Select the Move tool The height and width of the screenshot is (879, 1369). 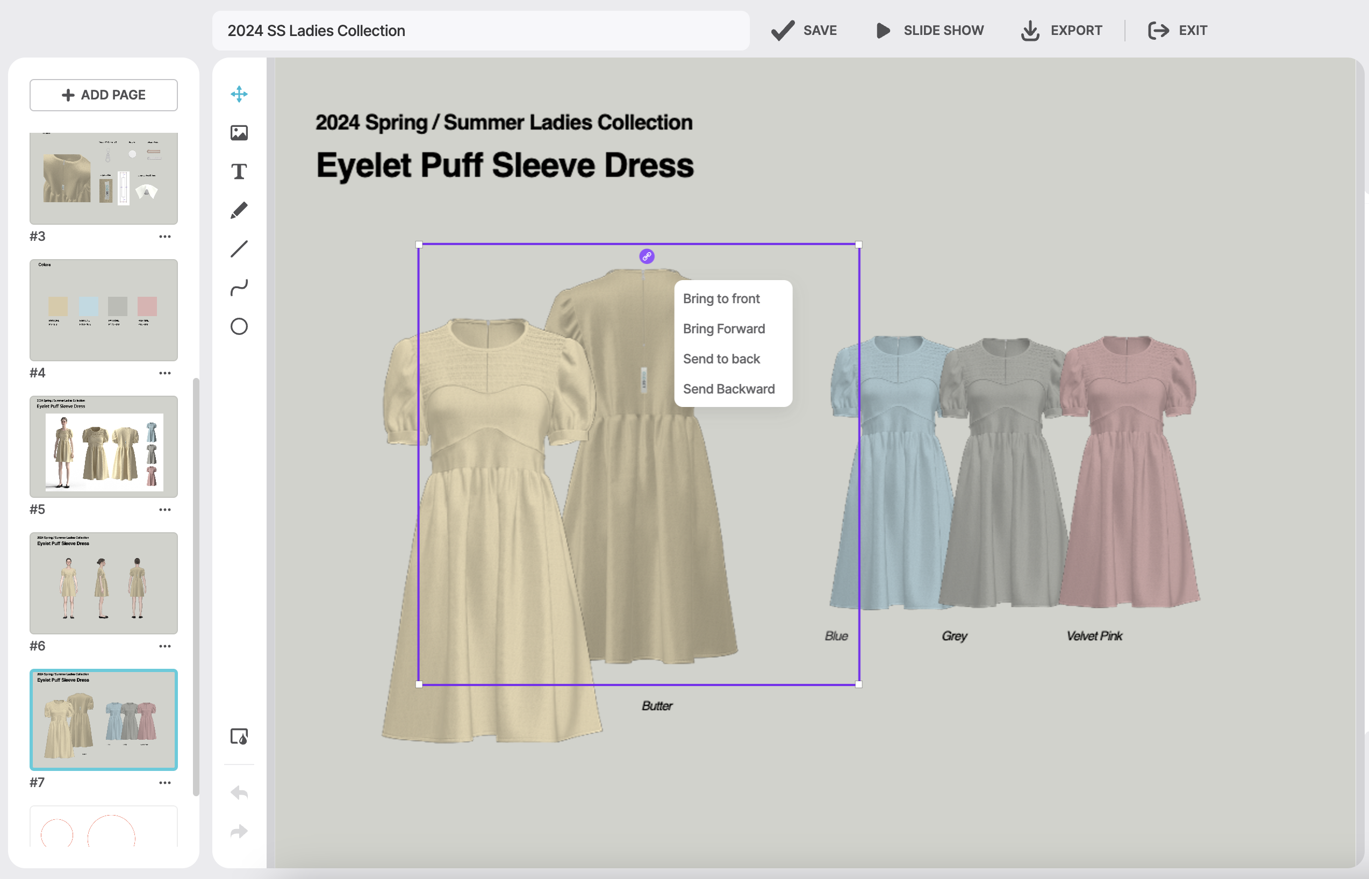pyautogui.click(x=239, y=94)
